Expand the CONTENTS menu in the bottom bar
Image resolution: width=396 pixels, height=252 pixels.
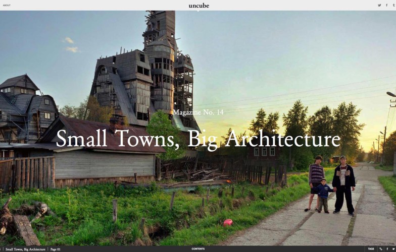click(198, 249)
